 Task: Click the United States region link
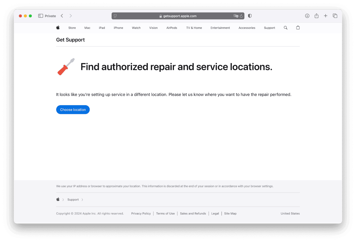tap(290, 213)
